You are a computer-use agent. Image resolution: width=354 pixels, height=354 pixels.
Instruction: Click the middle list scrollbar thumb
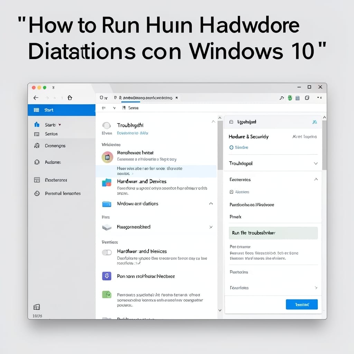[220, 146]
